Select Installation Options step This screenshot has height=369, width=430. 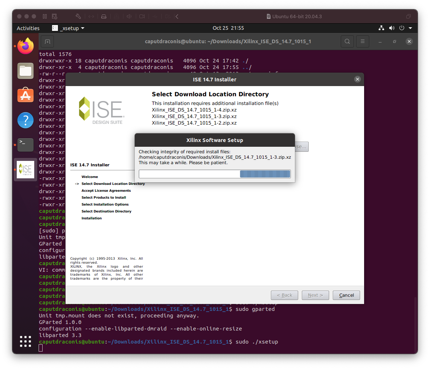tap(105, 204)
